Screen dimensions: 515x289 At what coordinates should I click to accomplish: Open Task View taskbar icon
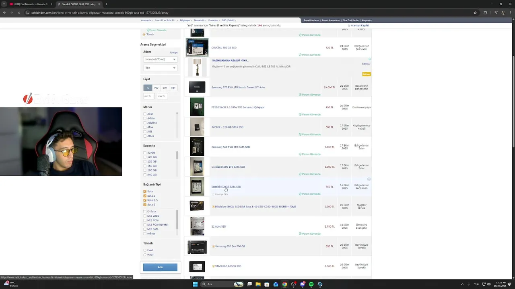pos(249,284)
